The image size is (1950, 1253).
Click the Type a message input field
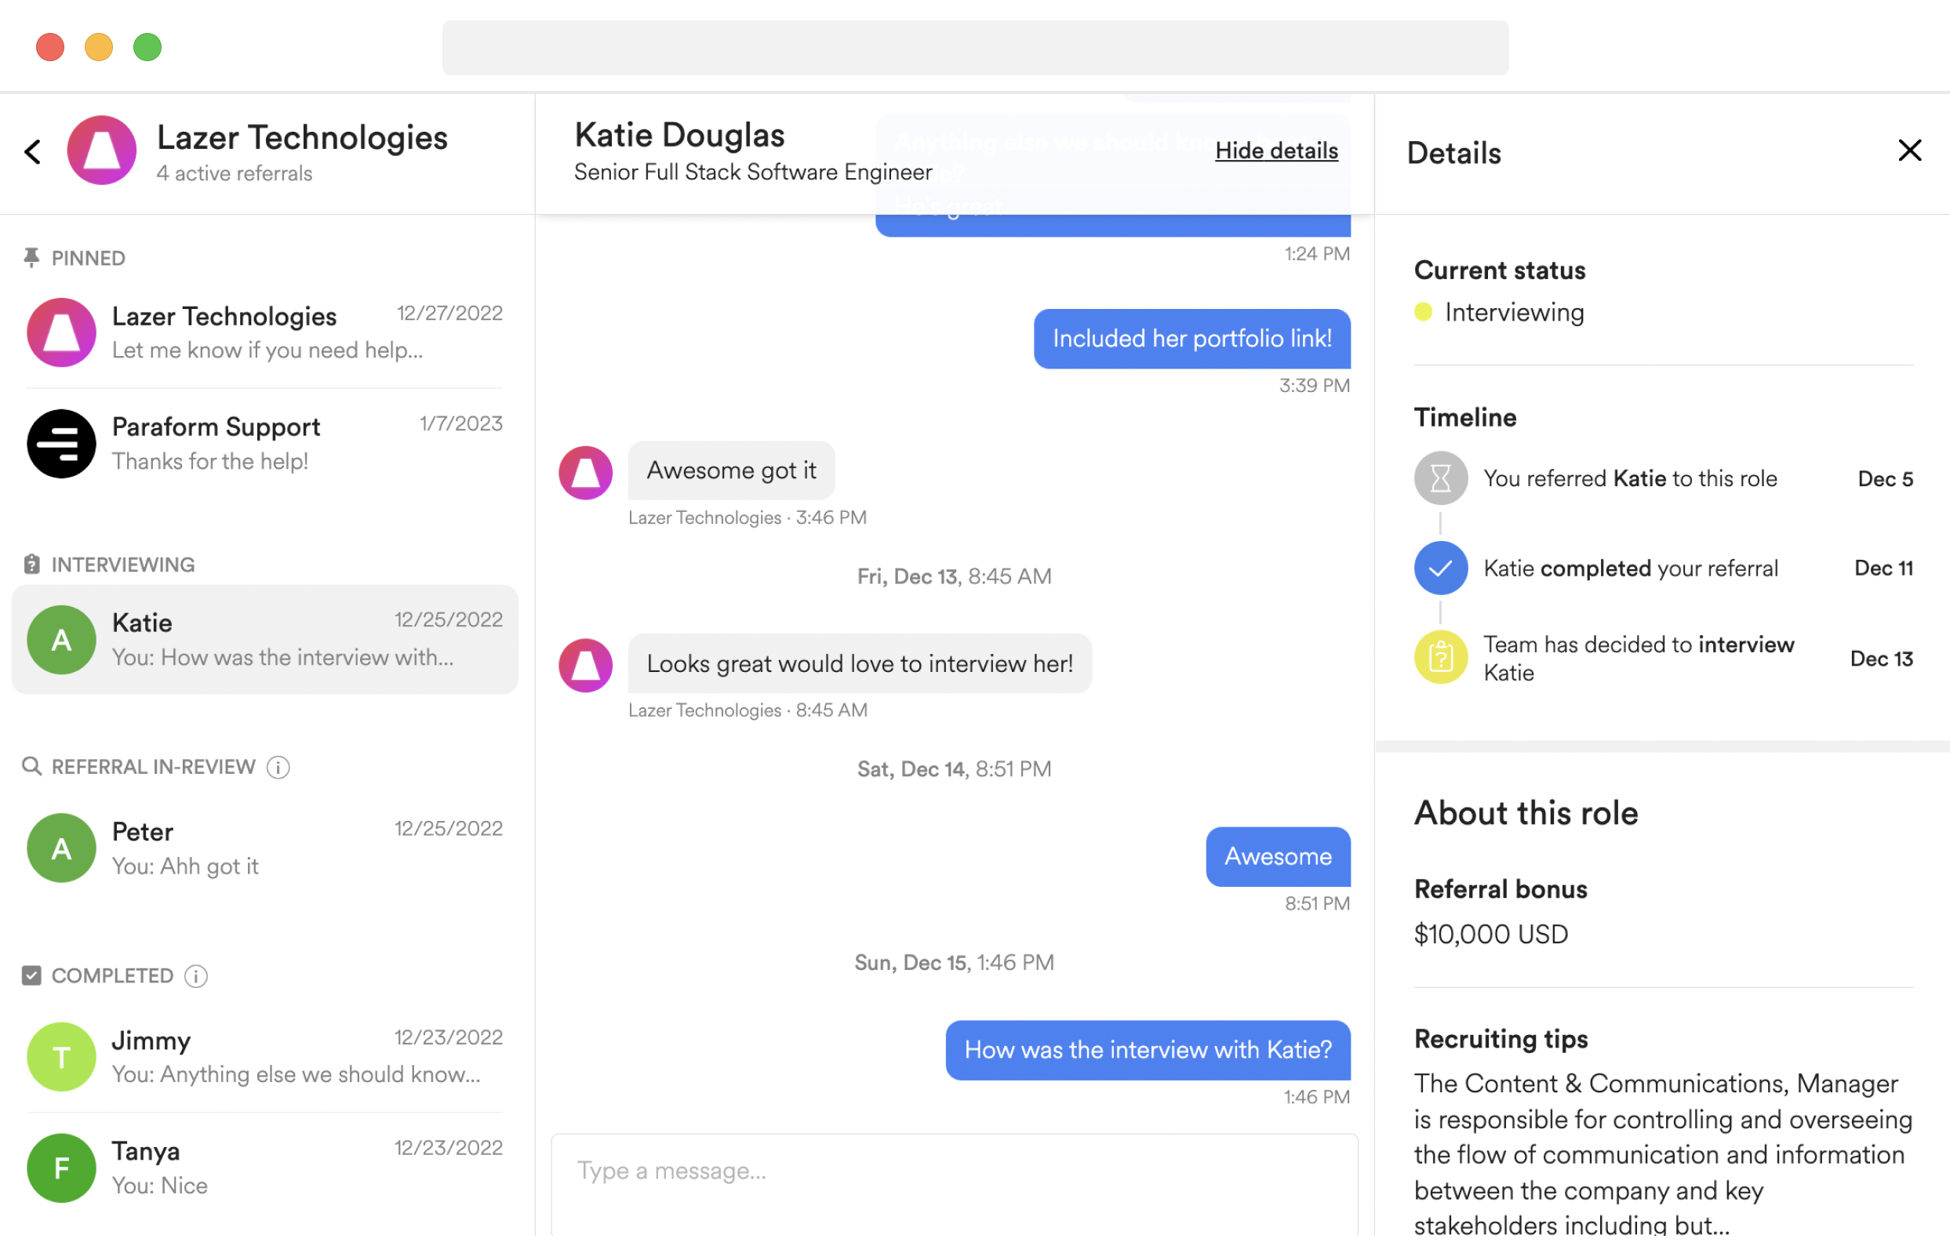point(954,1186)
